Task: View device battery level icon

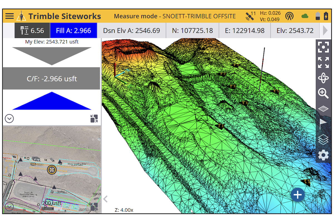Action: (318, 16)
